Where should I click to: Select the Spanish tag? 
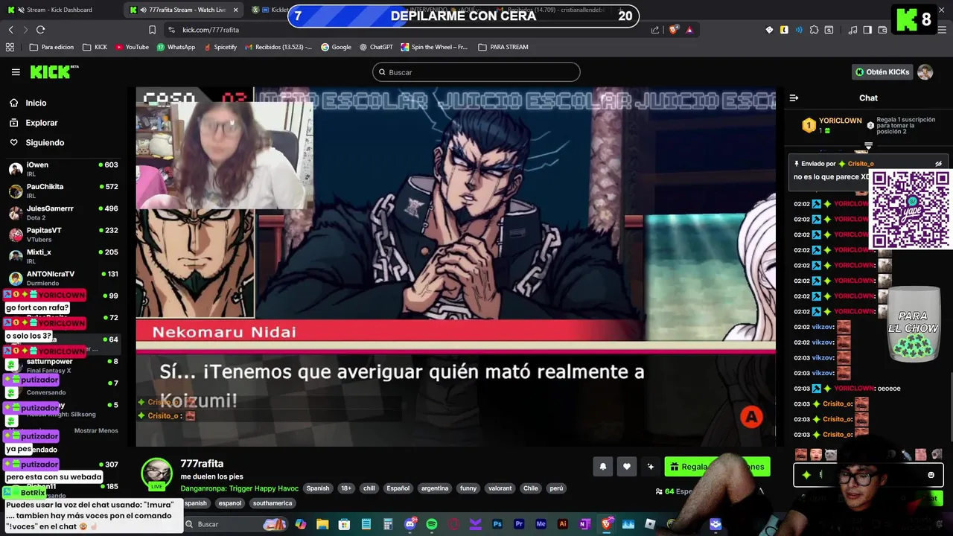tap(318, 488)
